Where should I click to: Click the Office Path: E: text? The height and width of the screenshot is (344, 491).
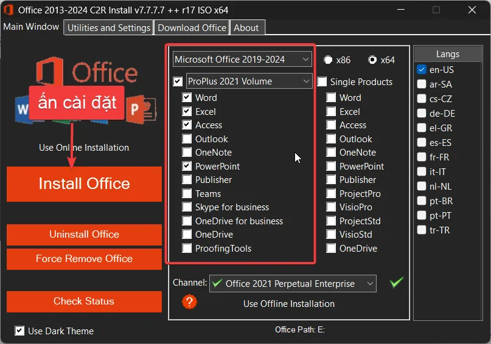click(x=300, y=329)
